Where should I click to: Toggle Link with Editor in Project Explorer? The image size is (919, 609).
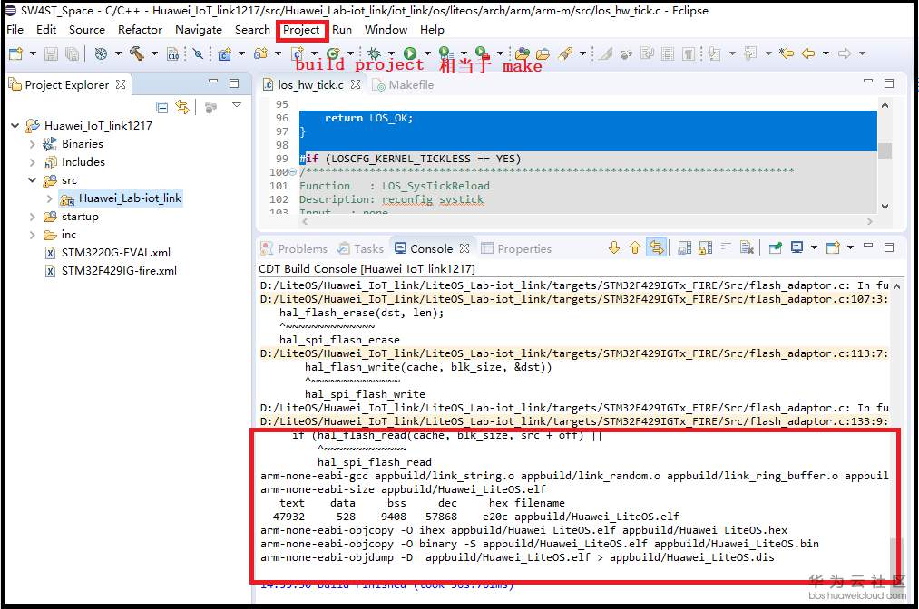click(x=182, y=107)
